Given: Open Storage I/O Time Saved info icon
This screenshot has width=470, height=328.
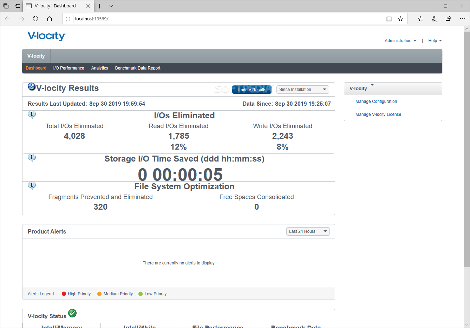Looking at the screenshot, I should (32, 158).
